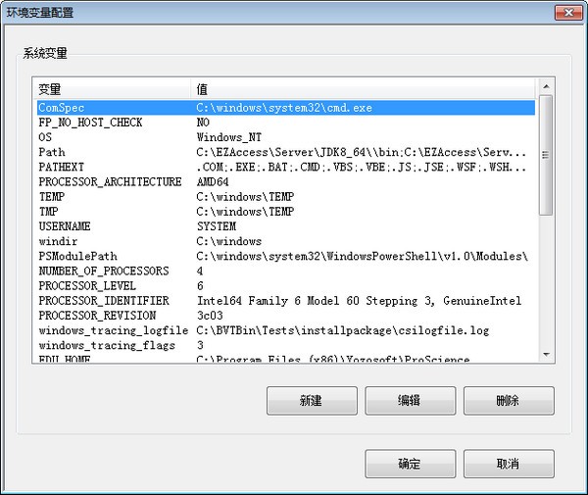Select the PROCESSOR_ARCHITECTURE variable row

pyautogui.click(x=286, y=182)
